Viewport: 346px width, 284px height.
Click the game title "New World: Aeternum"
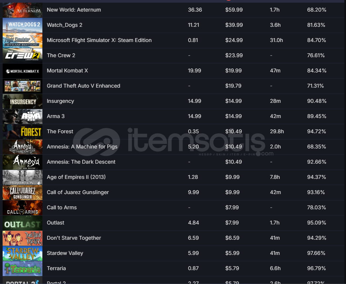point(74,10)
